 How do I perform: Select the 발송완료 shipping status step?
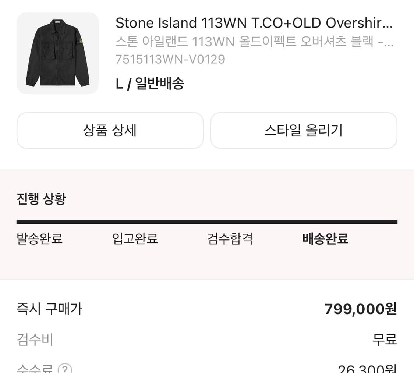click(39, 239)
